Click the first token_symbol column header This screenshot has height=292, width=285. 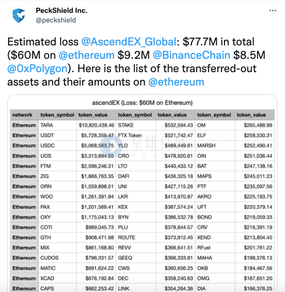57,115
